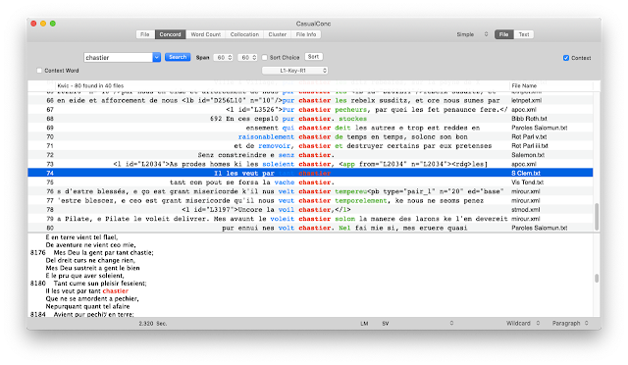Click the SV label in status bar
This screenshot has width=628, height=365.
pos(386,324)
